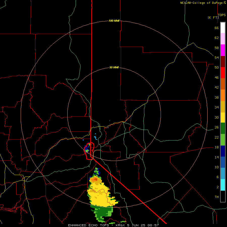Screen dimensions: 227x227
Task: Click the 42 legend value
Action: point(217,88)
